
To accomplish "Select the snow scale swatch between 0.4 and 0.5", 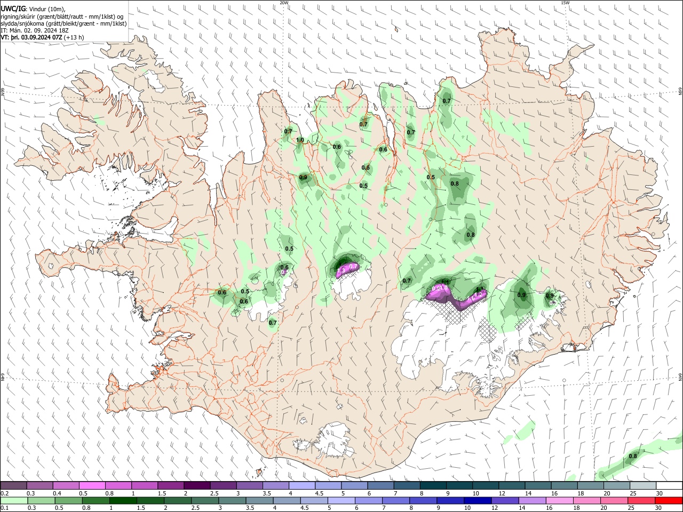I will 66,485.
